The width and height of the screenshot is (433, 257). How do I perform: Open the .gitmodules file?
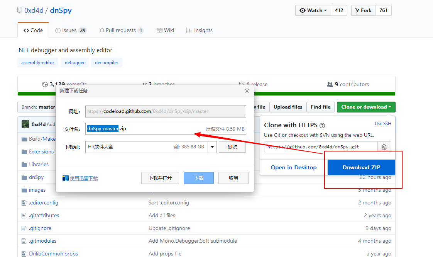tap(42, 241)
